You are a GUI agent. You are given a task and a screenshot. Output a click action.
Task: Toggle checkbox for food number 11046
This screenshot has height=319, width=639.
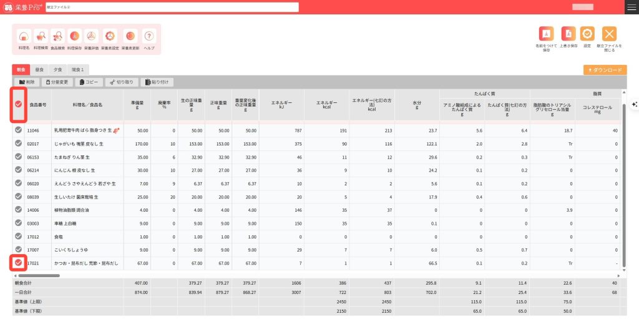pyautogui.click(x=19, y=130)
